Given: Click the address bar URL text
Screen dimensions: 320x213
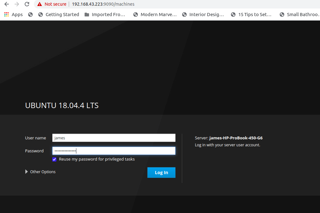Looking at the screenshot, I should (x=103, y=4).
